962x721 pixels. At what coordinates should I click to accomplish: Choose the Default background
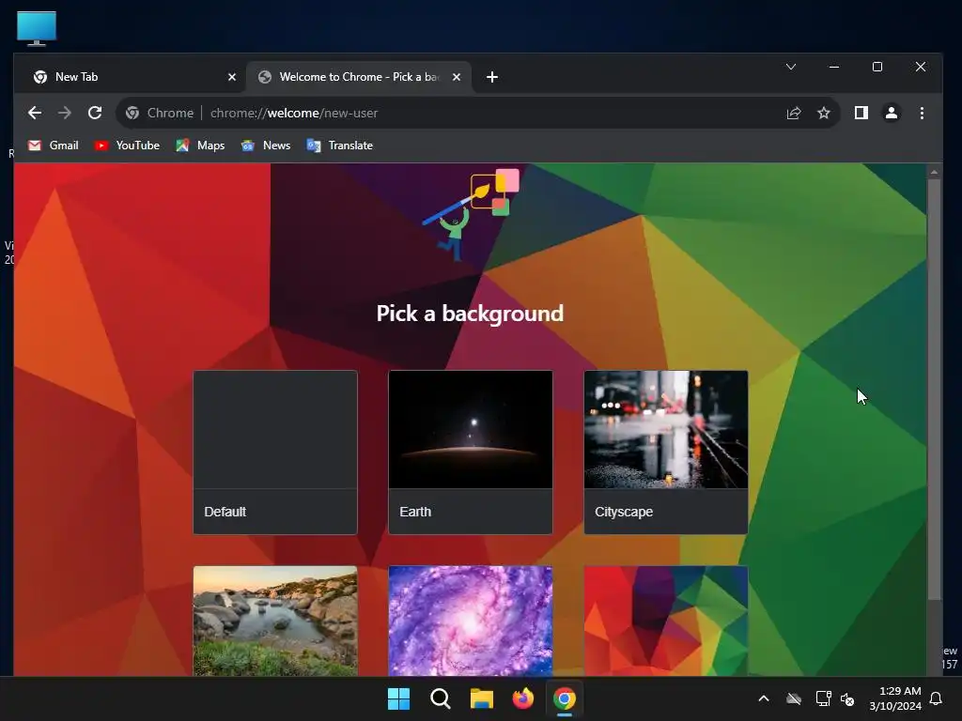click(275, 453)
